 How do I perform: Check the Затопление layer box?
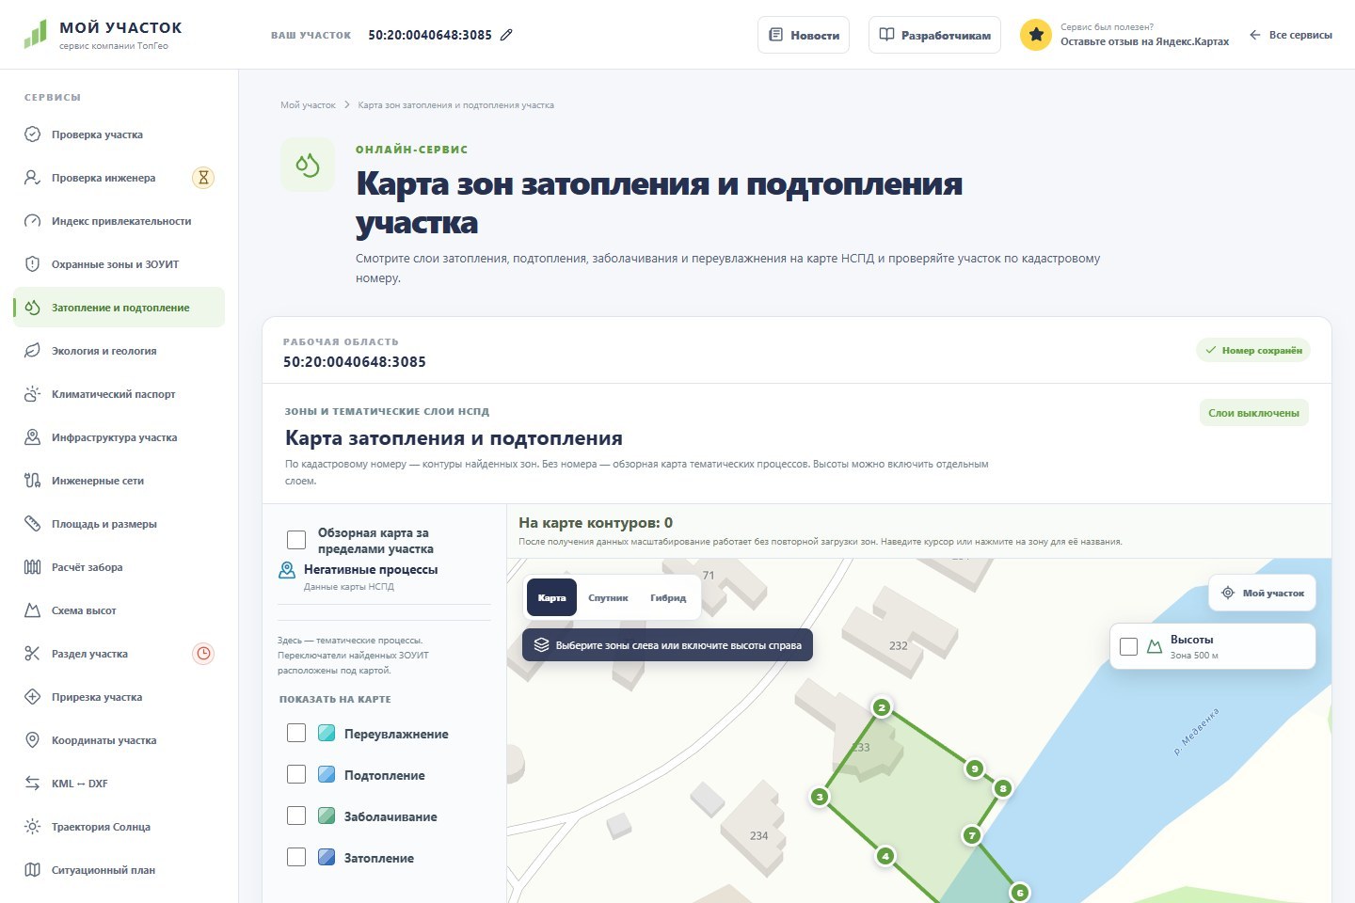coord(296,857)
